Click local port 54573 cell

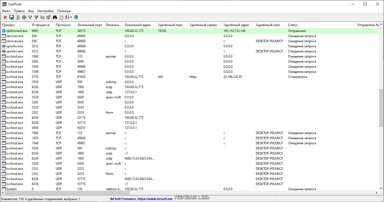click(81, 31)
